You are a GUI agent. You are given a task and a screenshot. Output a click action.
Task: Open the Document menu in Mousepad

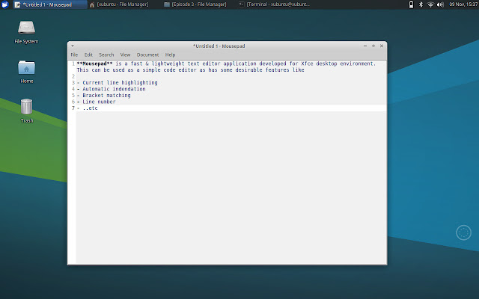147,55
